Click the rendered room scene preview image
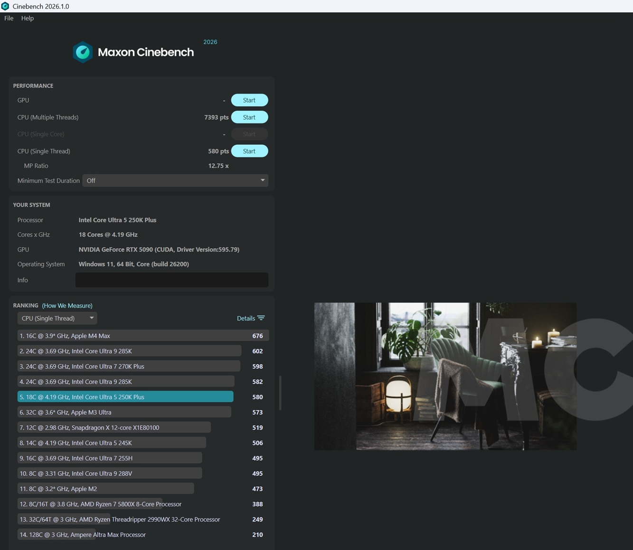The width and height of the screenshot is (633, 550). pos(445,376)
